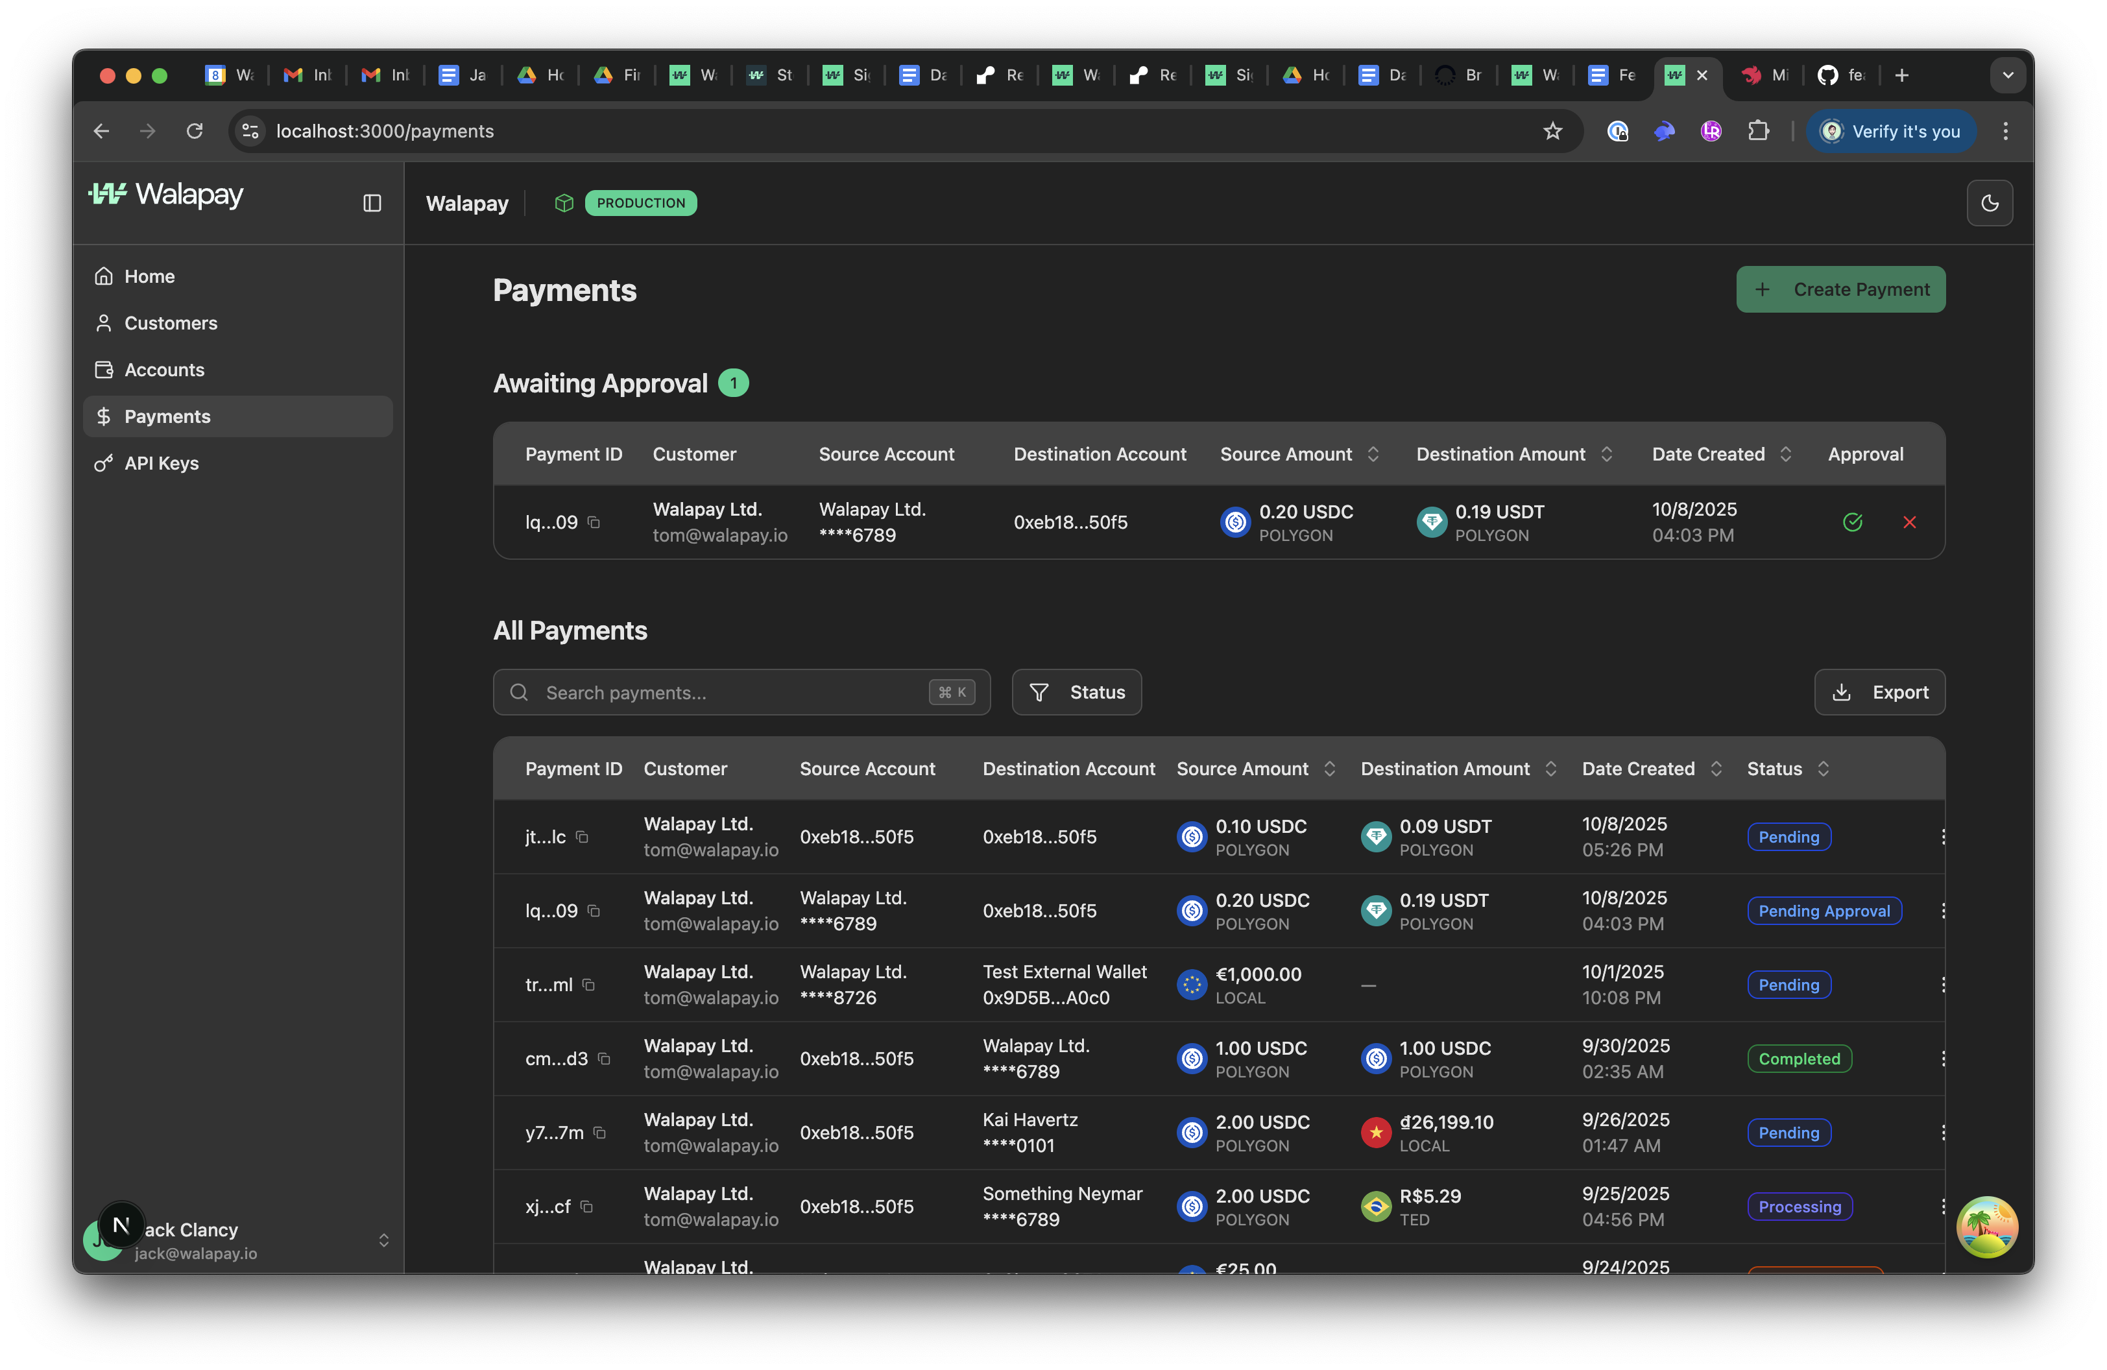Screen dimensions: 2107x1370
Task: Open API Keys sidebar item
Action: point(161,463)
